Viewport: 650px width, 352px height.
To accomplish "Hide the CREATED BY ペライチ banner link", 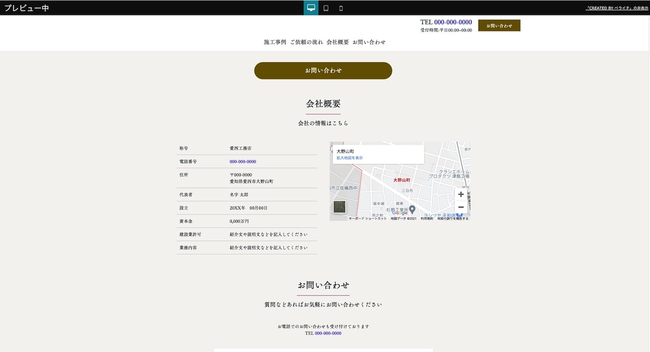I will [617, 9].
